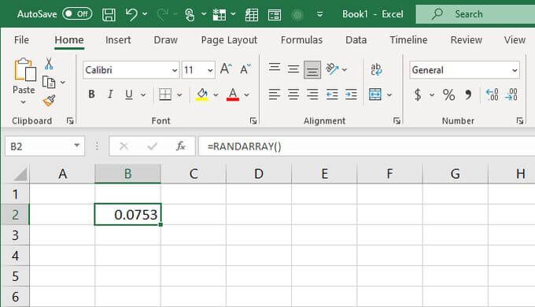Screen dimensions: 535x307
Task: Toggle the AutoSave switch
Action: 77,14
